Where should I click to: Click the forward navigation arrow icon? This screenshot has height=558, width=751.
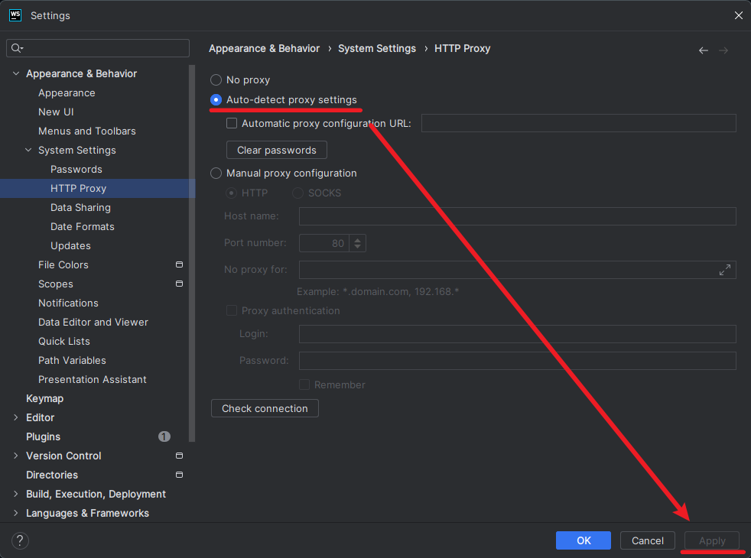pos(723,50)
